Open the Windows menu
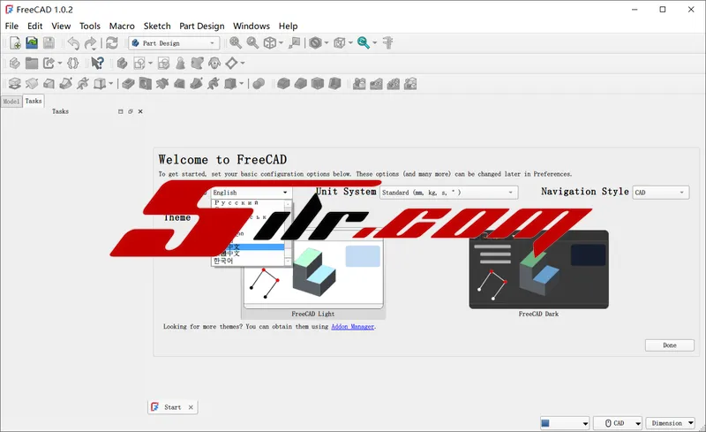This screenshot has width=706, height=432. tap(252, 27)
